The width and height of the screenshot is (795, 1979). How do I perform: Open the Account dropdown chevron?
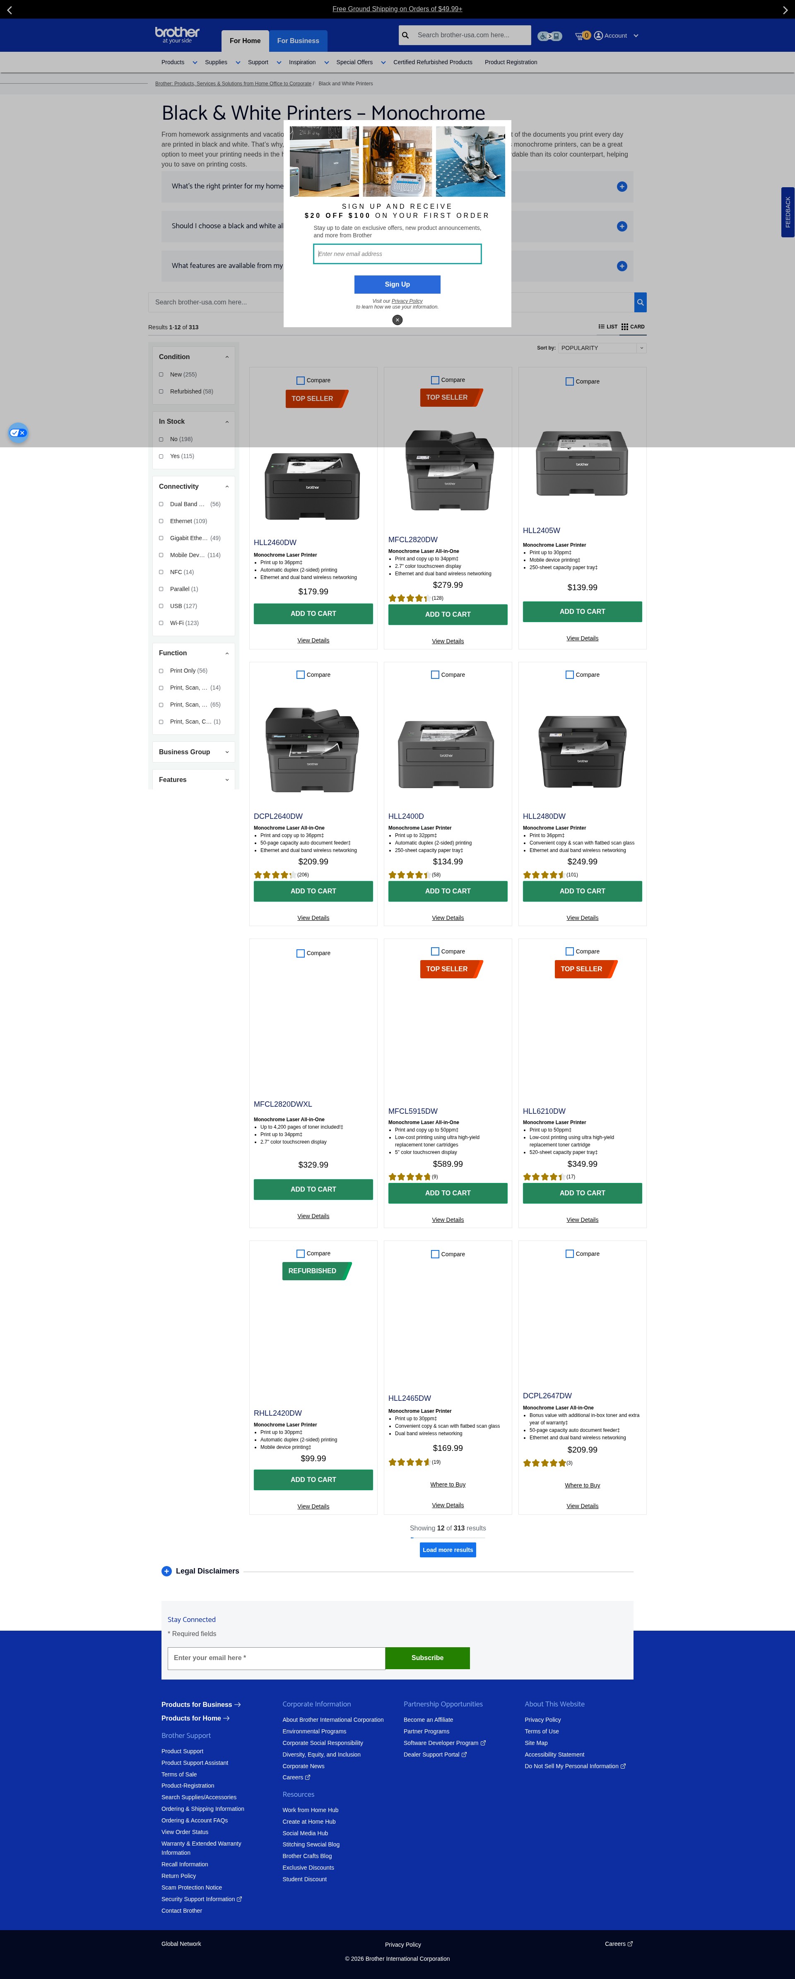(x=636, y=36)
